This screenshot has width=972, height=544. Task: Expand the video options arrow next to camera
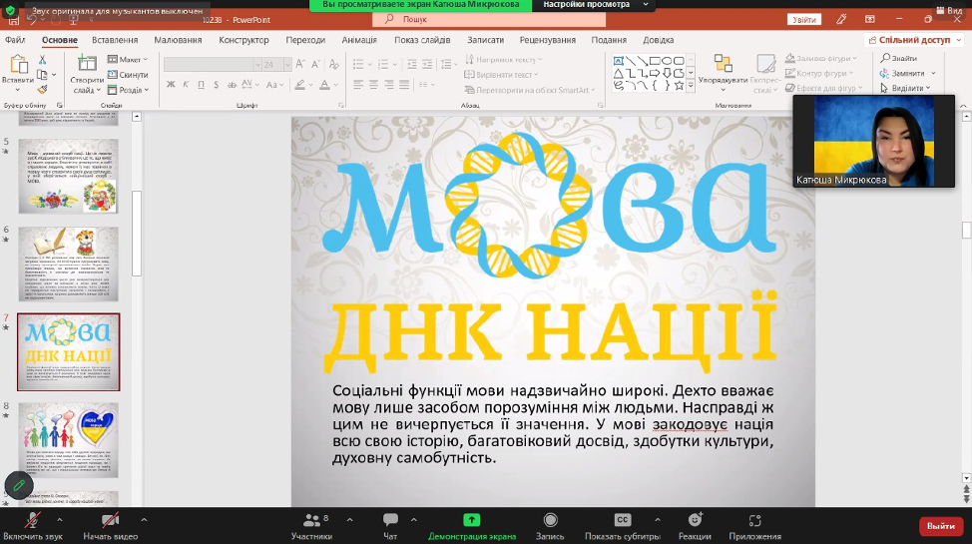click(x=145, y=520)
